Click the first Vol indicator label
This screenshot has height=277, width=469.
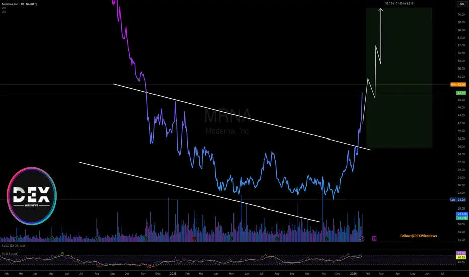point(4,8)
